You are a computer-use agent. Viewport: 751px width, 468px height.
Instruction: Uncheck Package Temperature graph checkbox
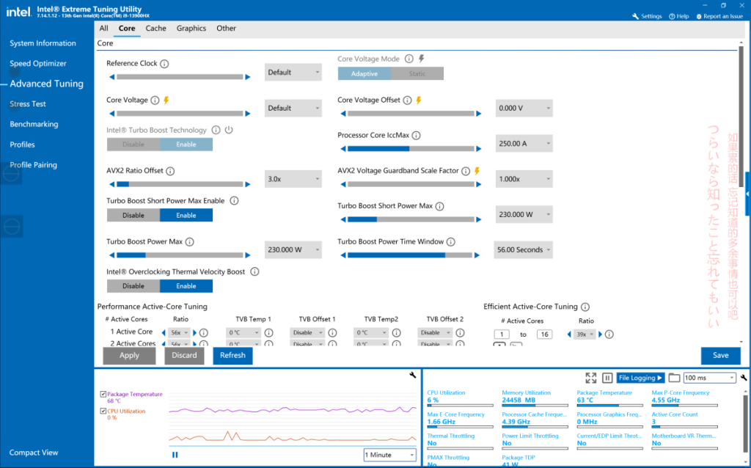click(103, 394)
